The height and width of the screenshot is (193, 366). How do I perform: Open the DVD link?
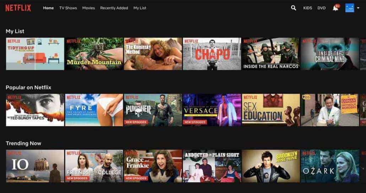tap(322, 8)
